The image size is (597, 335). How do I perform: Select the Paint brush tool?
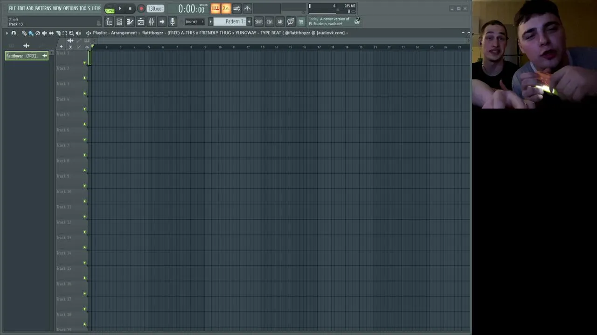coord(31,33)
